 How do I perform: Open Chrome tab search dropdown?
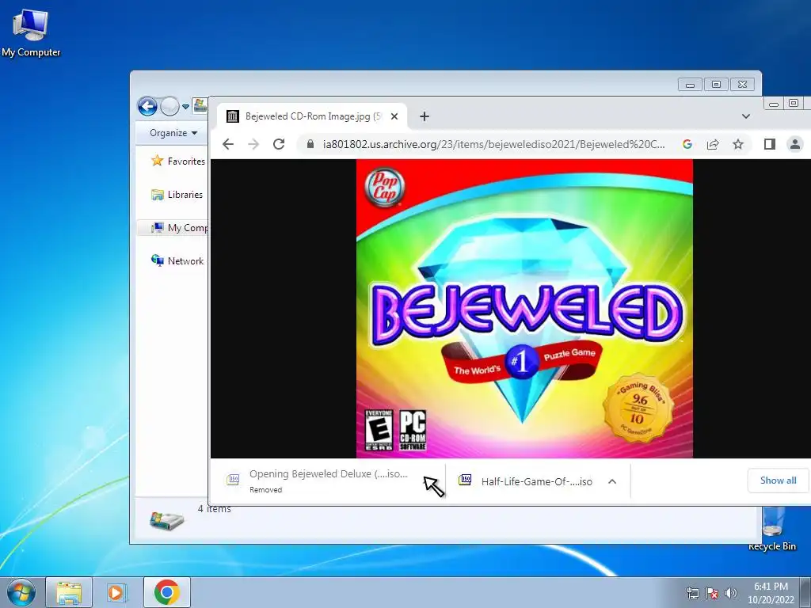click(x=746, y=116)
